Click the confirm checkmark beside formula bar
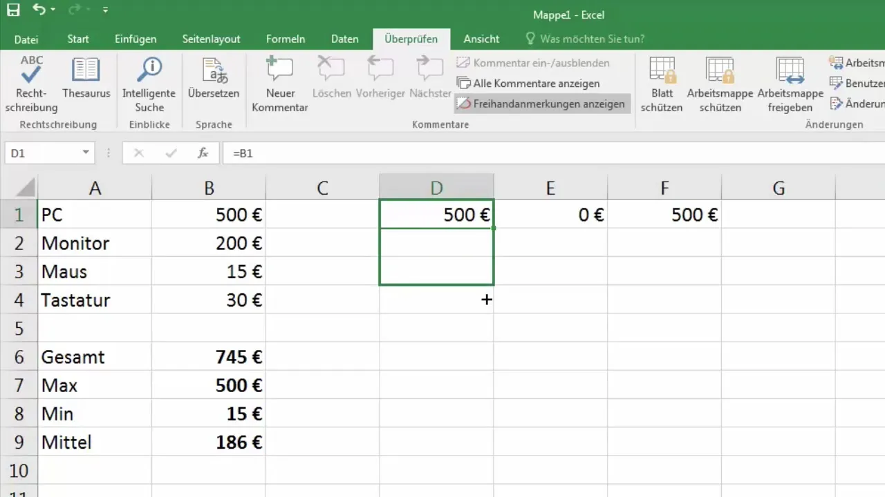Image resolution: width=885 pixels, height=497 pixels. pyautogui.click(x=171, y=153)
